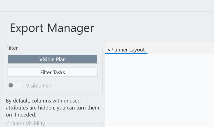214x127 pixels.
Task: Switch to the vPlanner Layout tab
Action: click(126, 50)
